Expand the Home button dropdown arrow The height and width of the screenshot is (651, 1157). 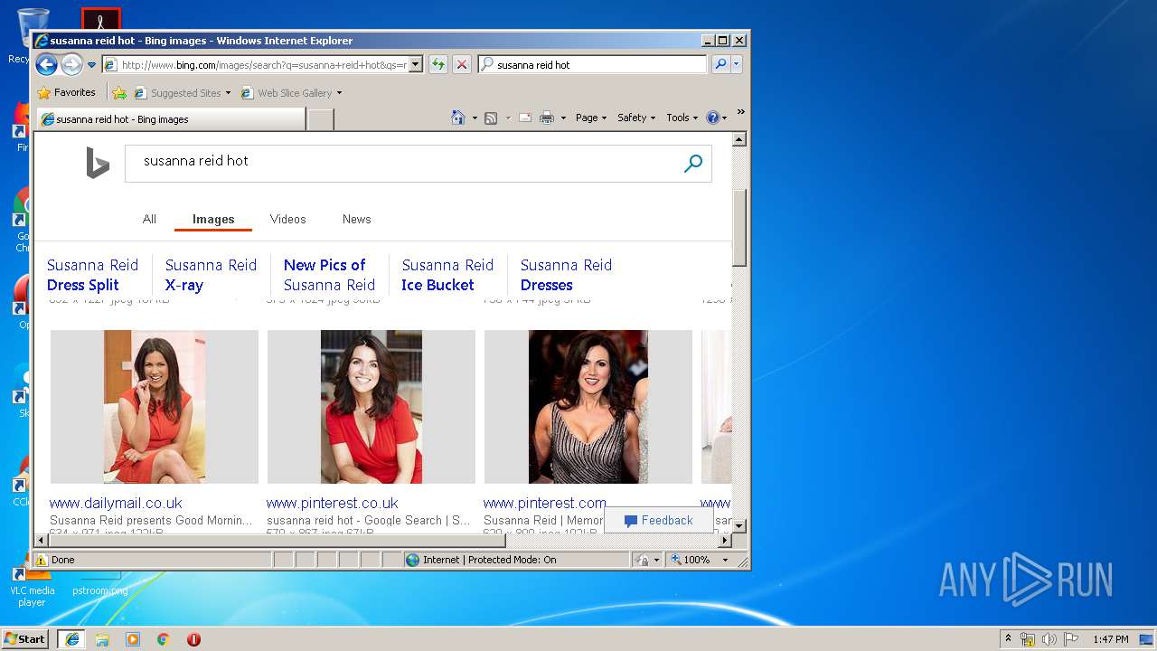point(475,118)
